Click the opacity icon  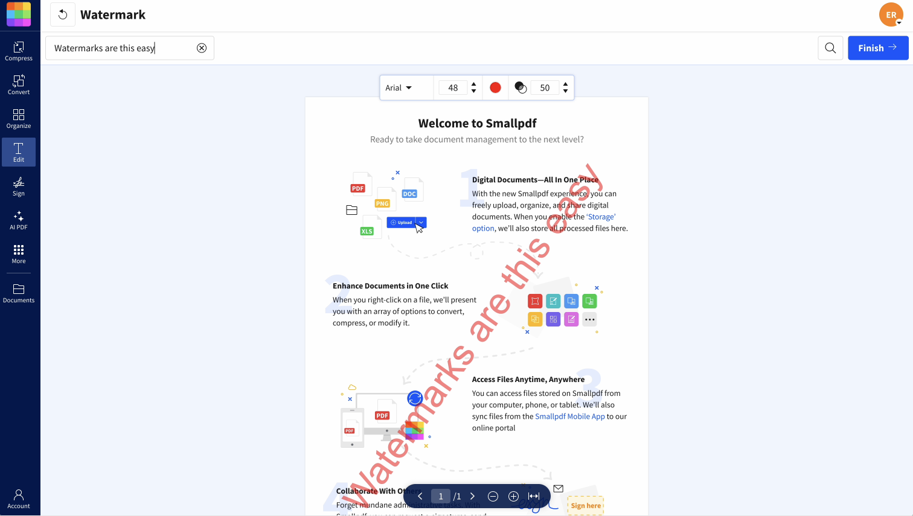click(x=521, y=88)
